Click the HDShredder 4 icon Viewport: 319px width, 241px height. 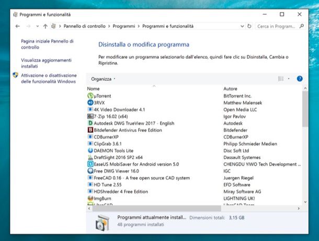coord(90,191)
